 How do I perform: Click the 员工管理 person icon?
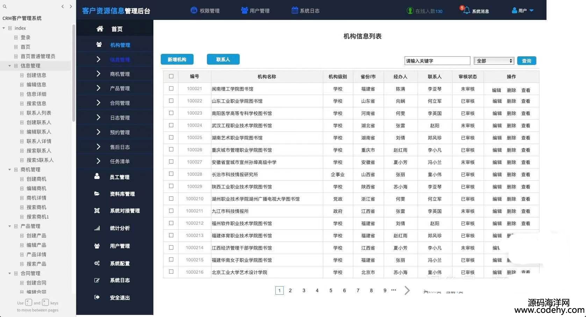(x=97, y=176)
